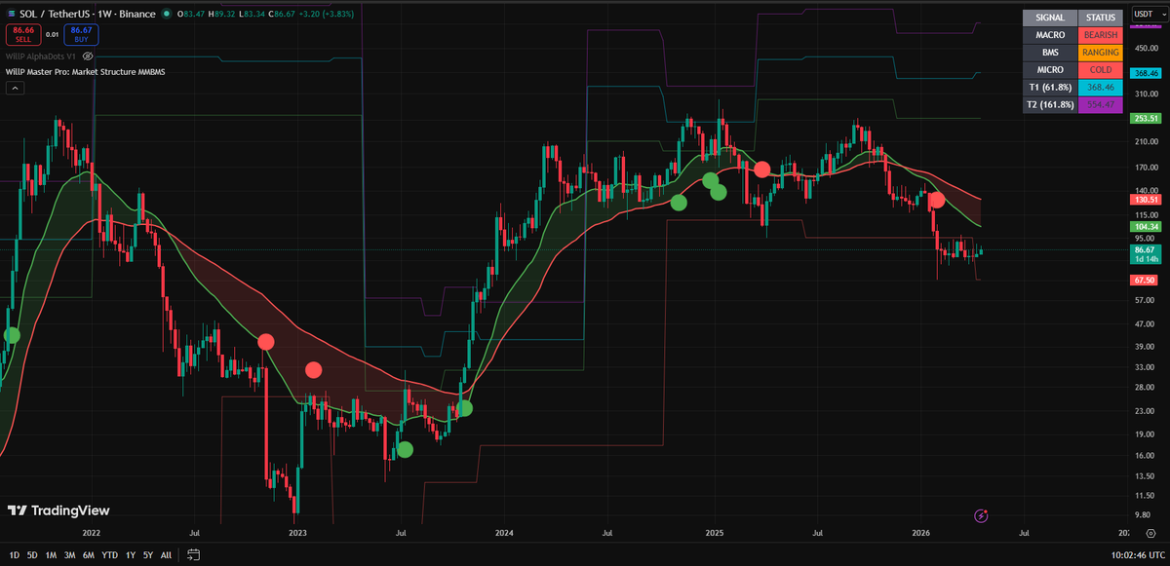Click the purple lightning flash icon

(x=982, y=514)
